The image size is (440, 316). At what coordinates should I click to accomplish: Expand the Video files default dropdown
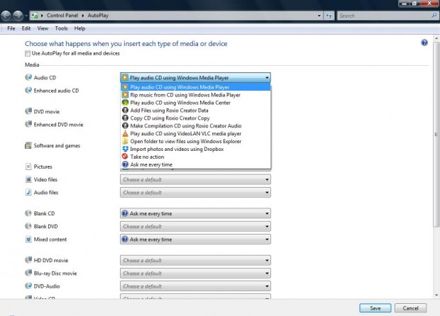point(195,179)
